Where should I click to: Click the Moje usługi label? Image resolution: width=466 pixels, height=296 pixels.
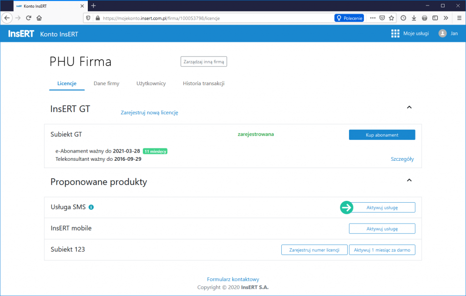pyautogui.click(x=416, y=33)
